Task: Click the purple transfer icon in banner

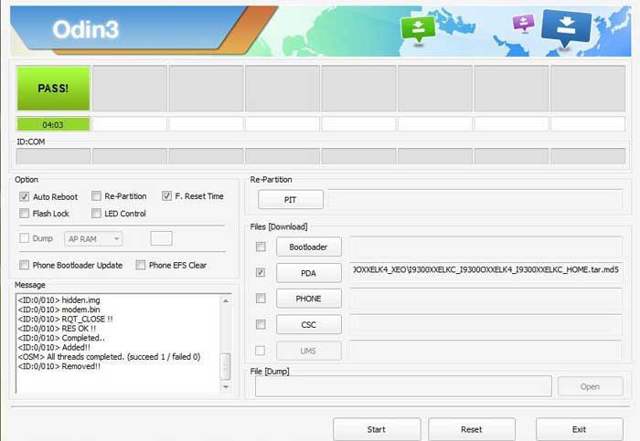Action: click(524, 23)
